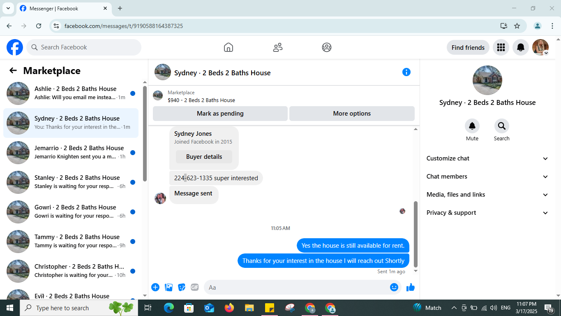
Task: Choose a sticker icon
Action: pyautogui.click(x=182, y=287)
